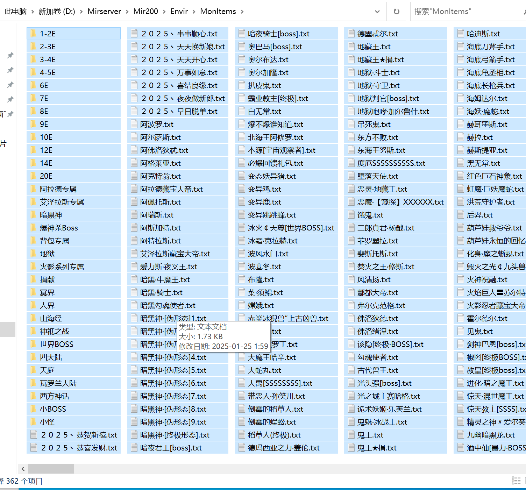The image size is (526, 490).
Task: Select file icon of 哈迪斯.txt
Action: pyautogui.click(x=461, y=33)
